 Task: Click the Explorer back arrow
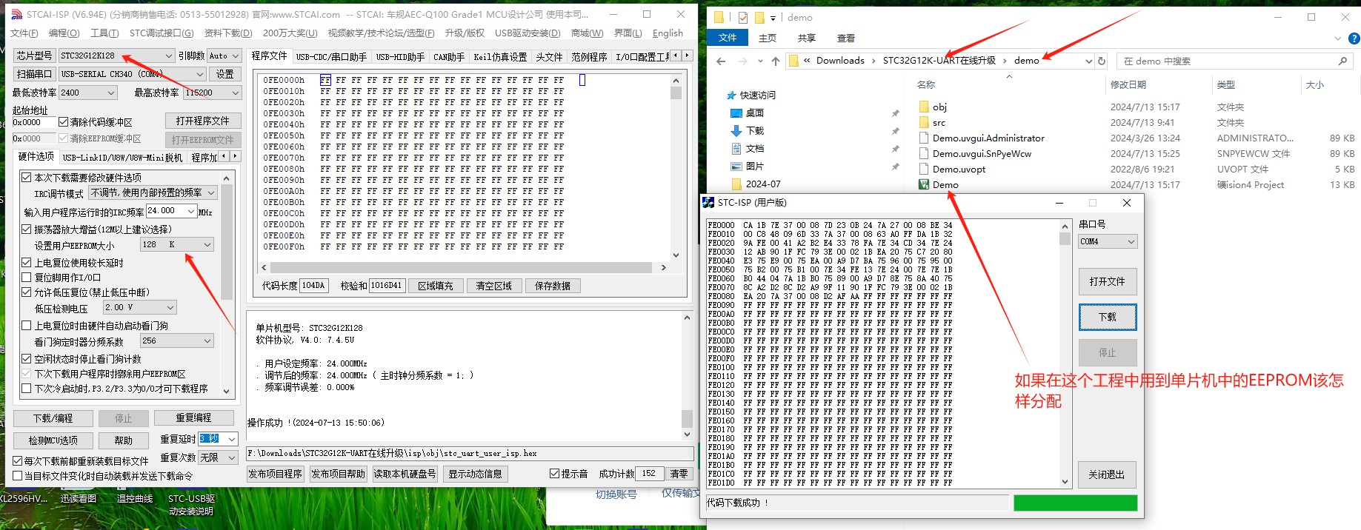click(721, 61)
